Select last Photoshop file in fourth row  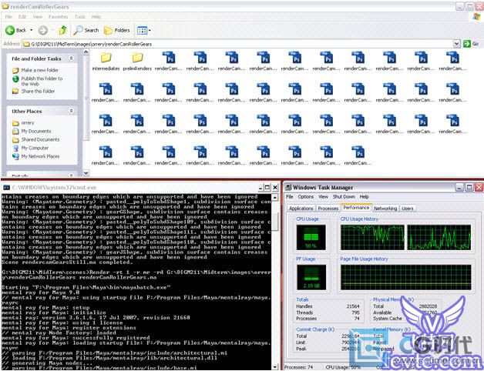pyautogui.click(x=358, y=152)
